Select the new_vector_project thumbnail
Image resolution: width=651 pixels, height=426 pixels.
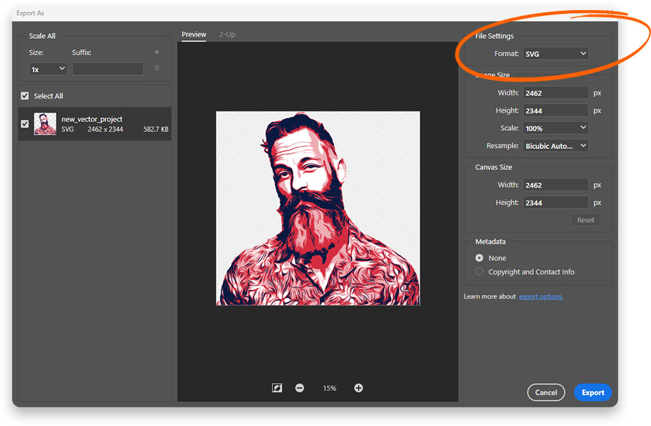coord(45,123)
